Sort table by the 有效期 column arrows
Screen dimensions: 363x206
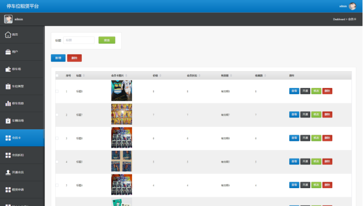point(231,76)
